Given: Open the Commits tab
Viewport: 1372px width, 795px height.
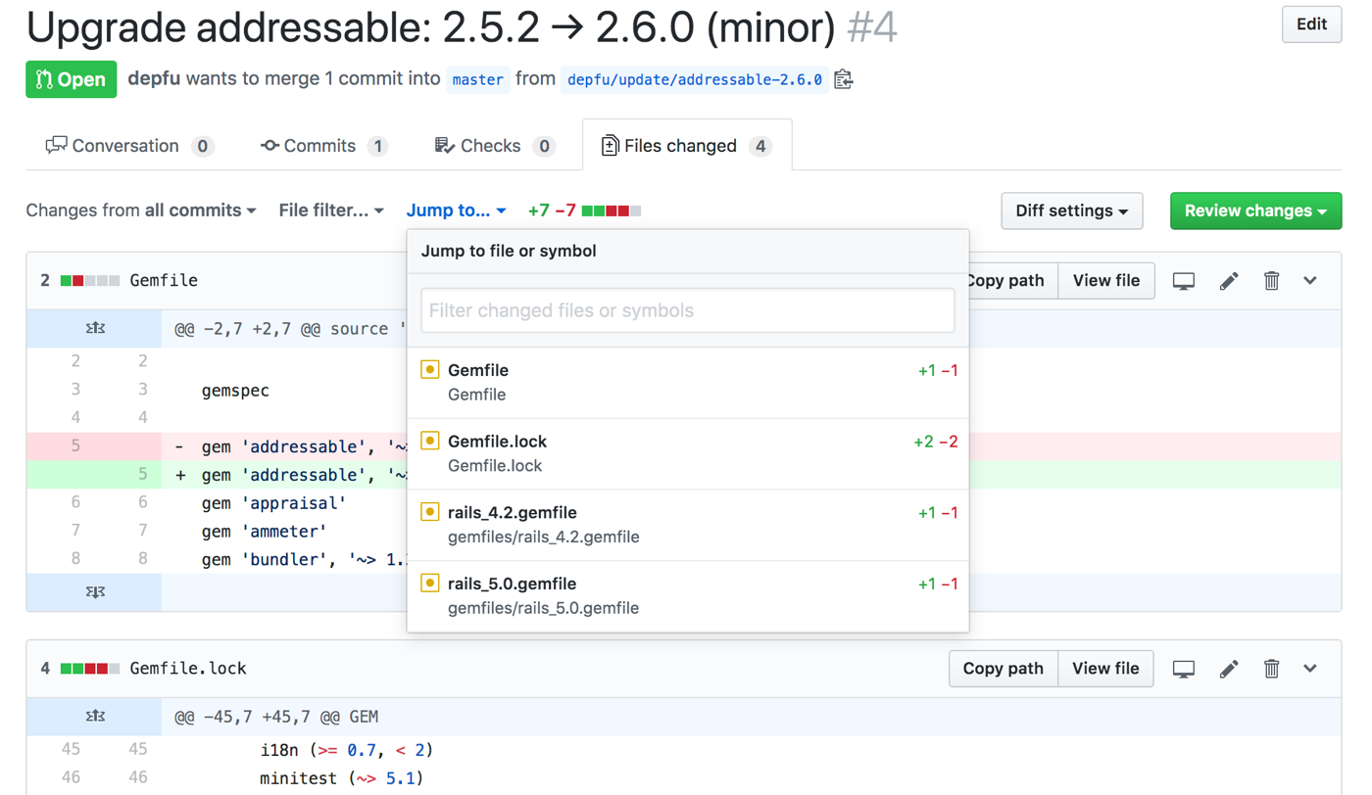Looking at the screenshot, I should [322, 146].
